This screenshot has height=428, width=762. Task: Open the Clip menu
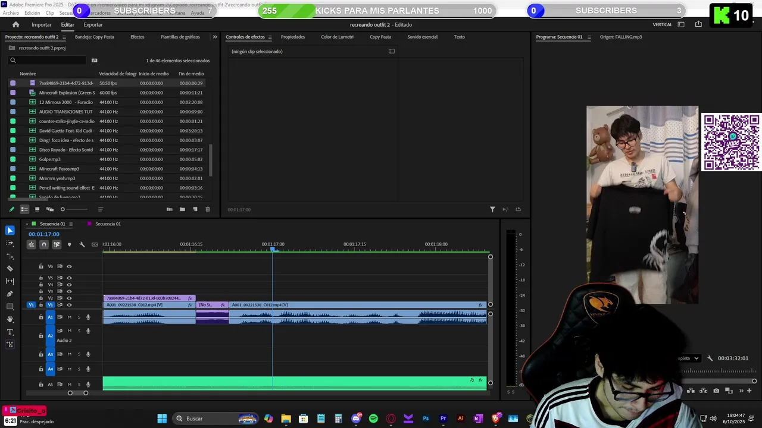click(50, 13)
